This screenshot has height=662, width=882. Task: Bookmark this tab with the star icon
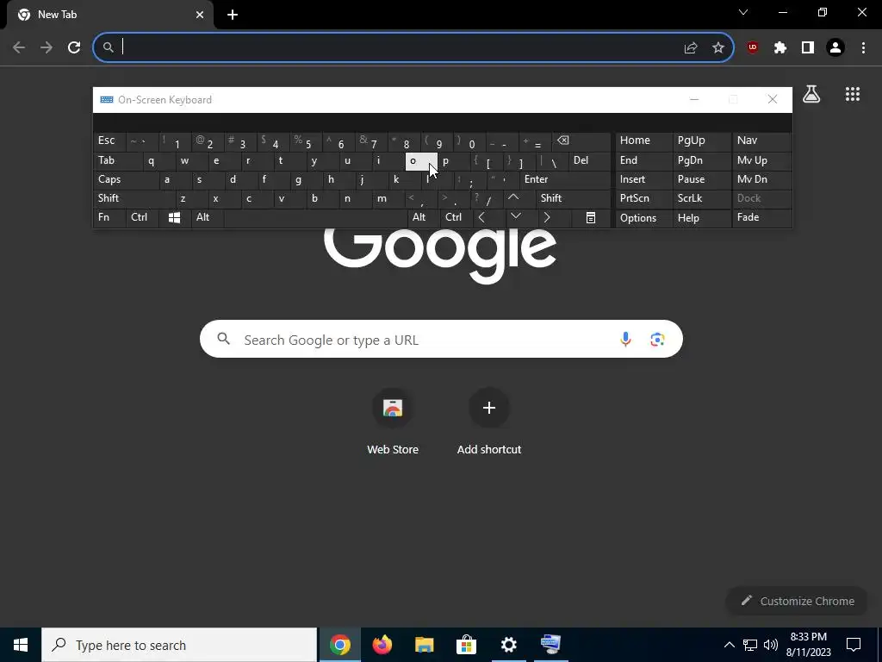tap(718, 48)
